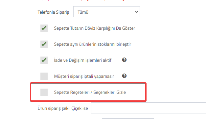Click the chevron arrow in the Tümü combo box
This screenshot has width=207, height=119.
coord(137,12)
